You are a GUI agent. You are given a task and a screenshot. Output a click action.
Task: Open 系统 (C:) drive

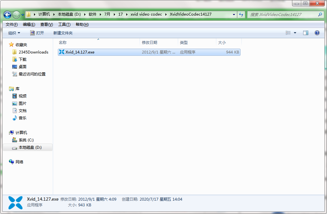point(26,140)
